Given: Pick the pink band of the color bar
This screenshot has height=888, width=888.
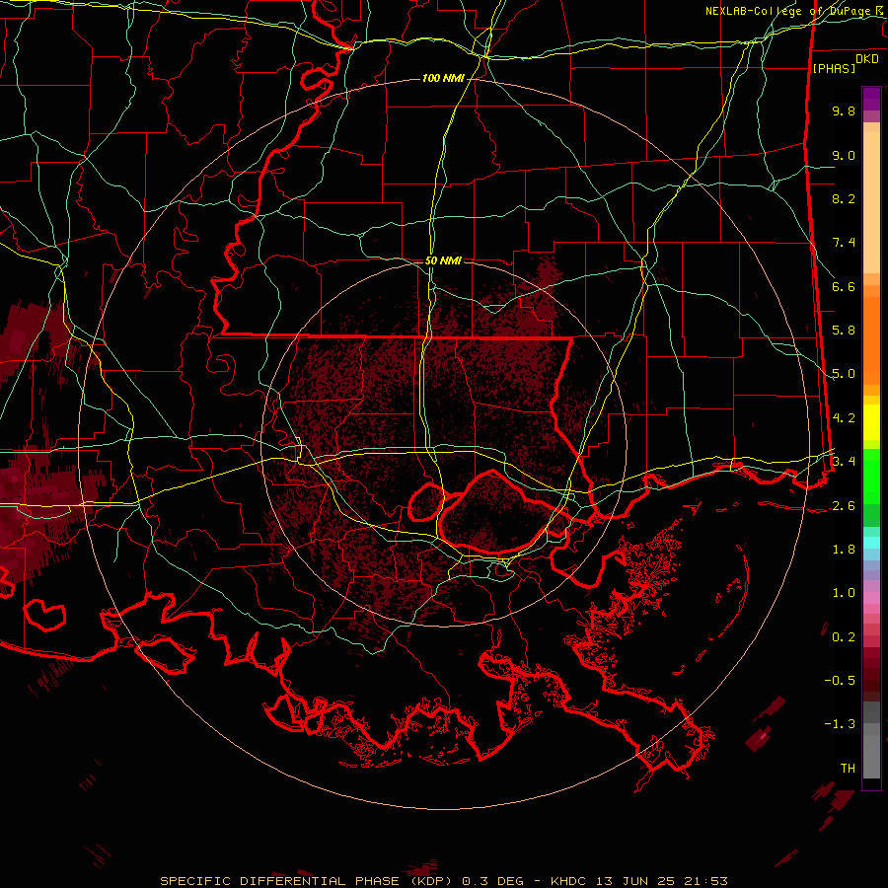Looking at the screenshot, I should pyautogui.click(x=871, y=598).
